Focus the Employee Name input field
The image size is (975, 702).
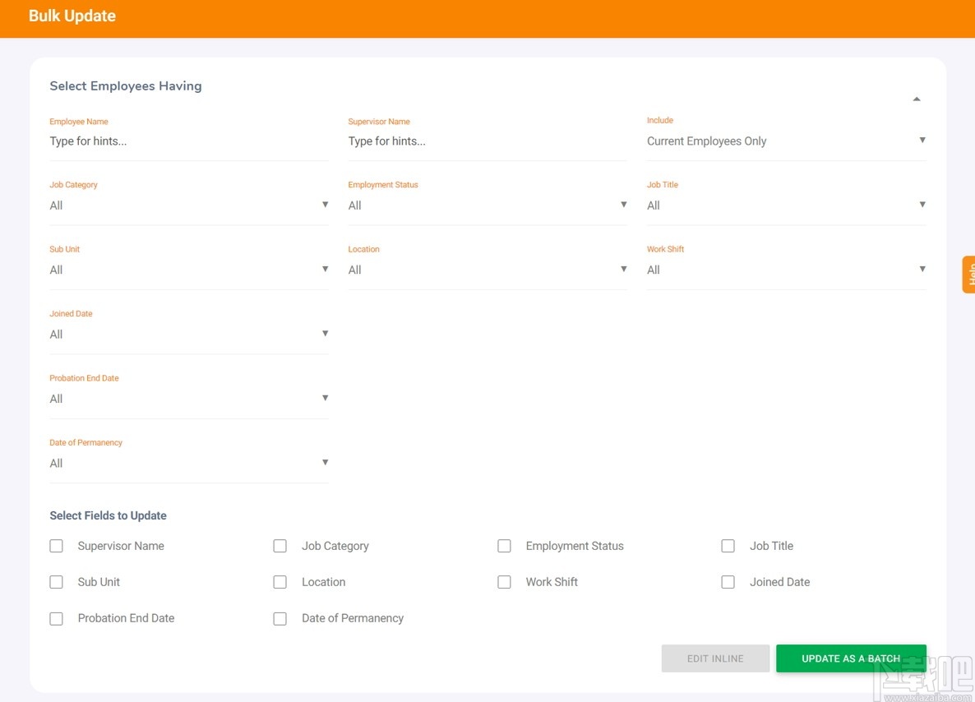[x=188, y=141]
